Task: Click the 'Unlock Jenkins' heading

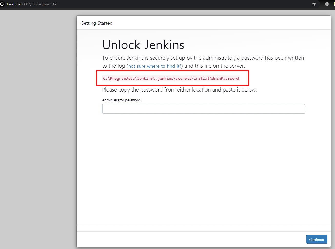Action: 143,45
